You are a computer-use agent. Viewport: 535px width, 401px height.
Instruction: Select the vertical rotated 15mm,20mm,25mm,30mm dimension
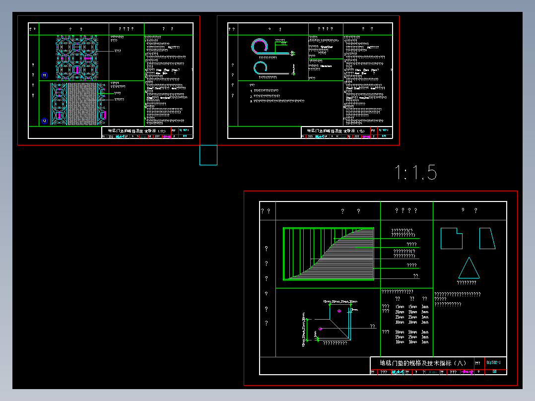(x=303, y=330)
